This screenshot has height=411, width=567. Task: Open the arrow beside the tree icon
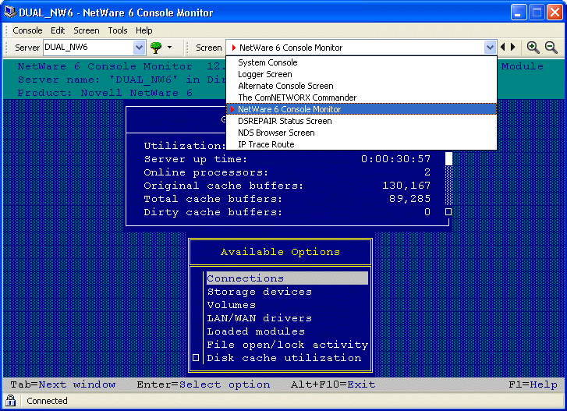[169, 48]
